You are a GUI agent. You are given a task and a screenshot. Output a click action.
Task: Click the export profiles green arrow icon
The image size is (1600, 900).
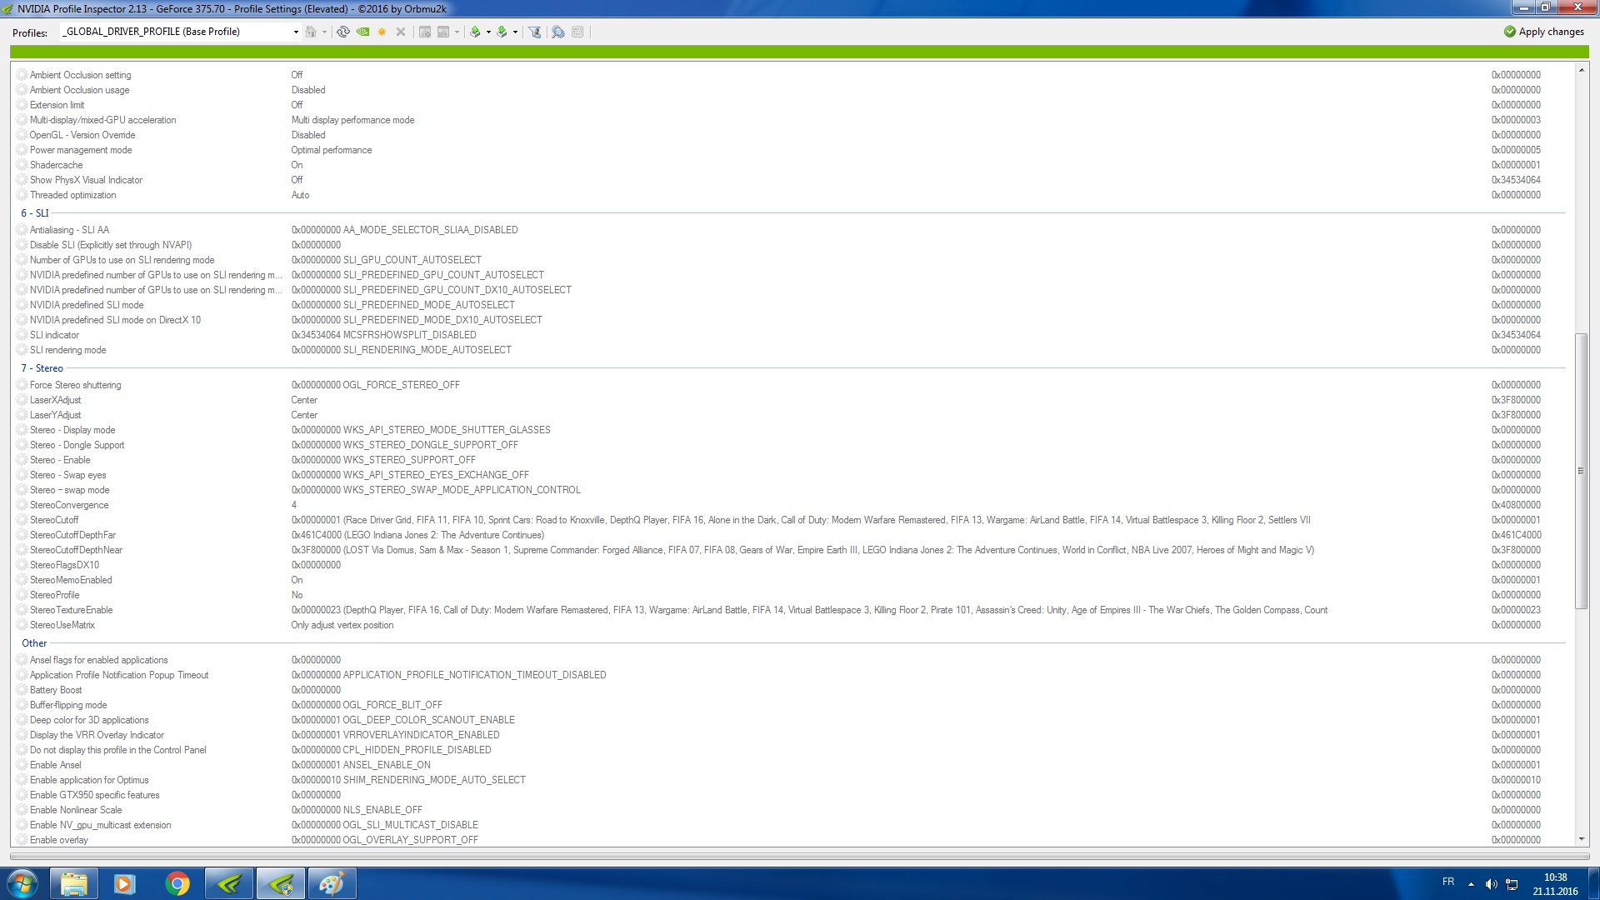click(x=475, y=32)
